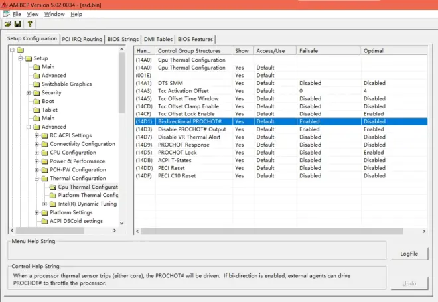Expand the RC ACPI Settings node
This screenshot has height=302, width=438.
pyautogui.click(x=36, y=136)
